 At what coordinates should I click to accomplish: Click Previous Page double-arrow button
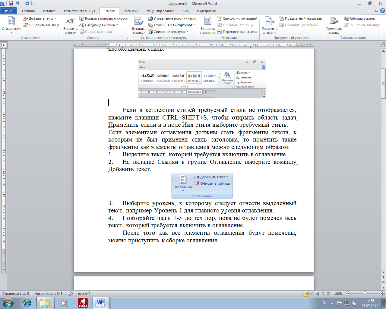[383, 277]
